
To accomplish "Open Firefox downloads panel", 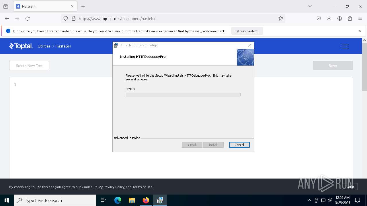I will pos(329,19).
